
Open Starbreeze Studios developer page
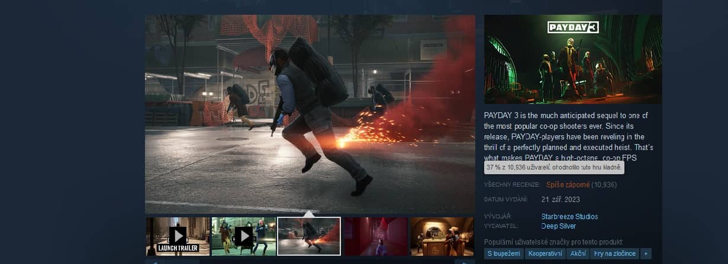point(569,217)
